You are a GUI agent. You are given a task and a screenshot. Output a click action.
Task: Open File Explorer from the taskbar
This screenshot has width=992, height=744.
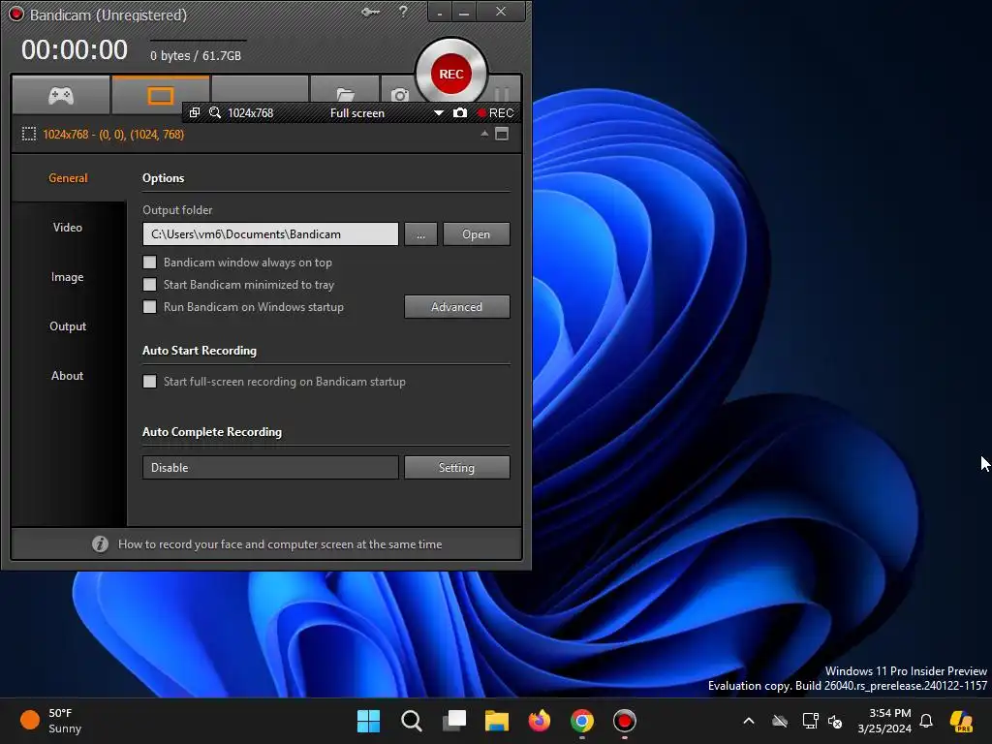(497, 721)
